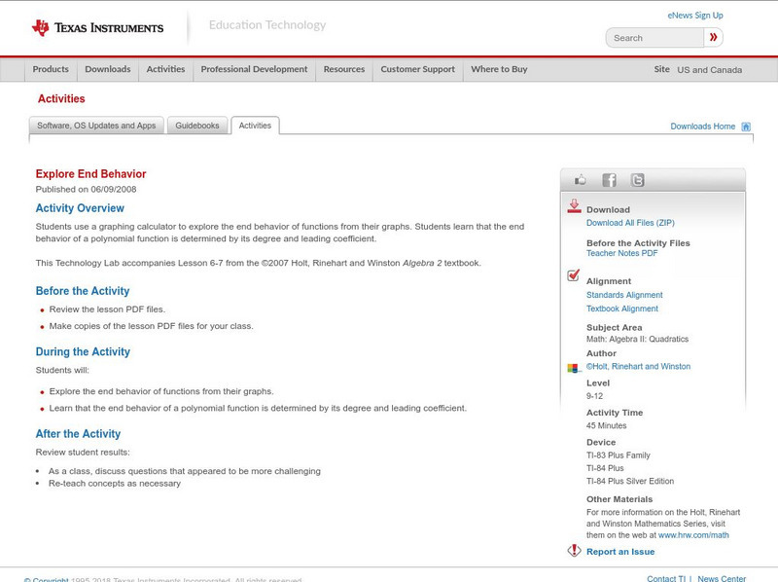This screenshot has width=778, height=582.
Task: Click the thumbs-up like icon
Action: [580, 180]
